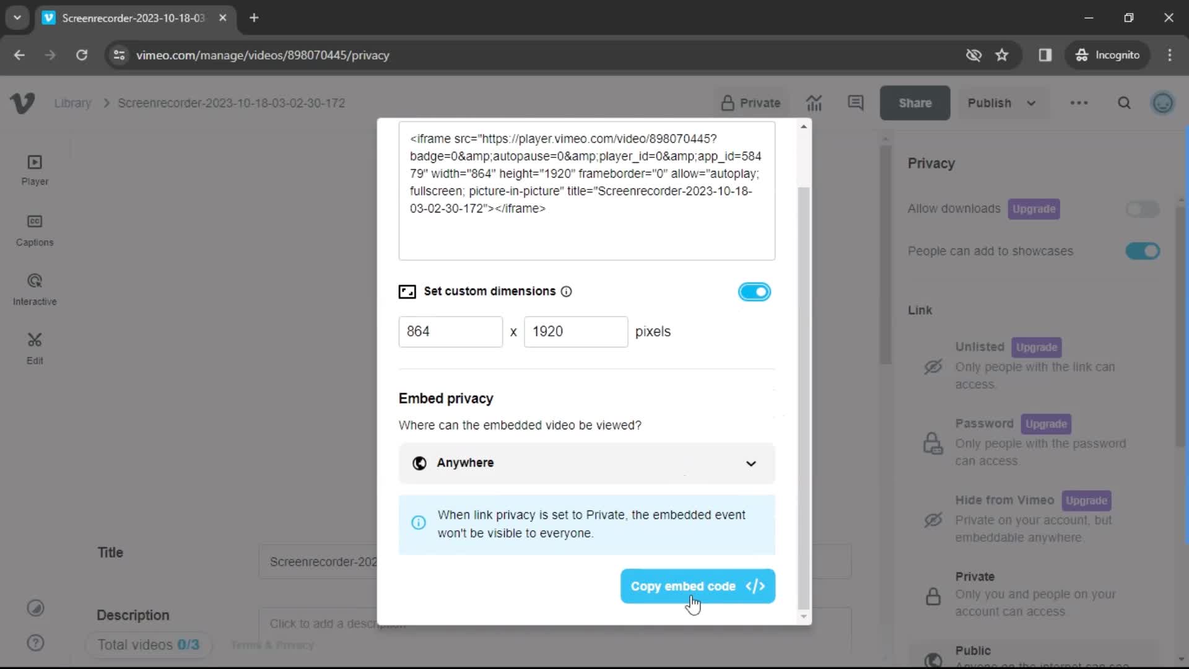Click the Title input field
Screen dimensions: 1189x669
click(317, 562)
